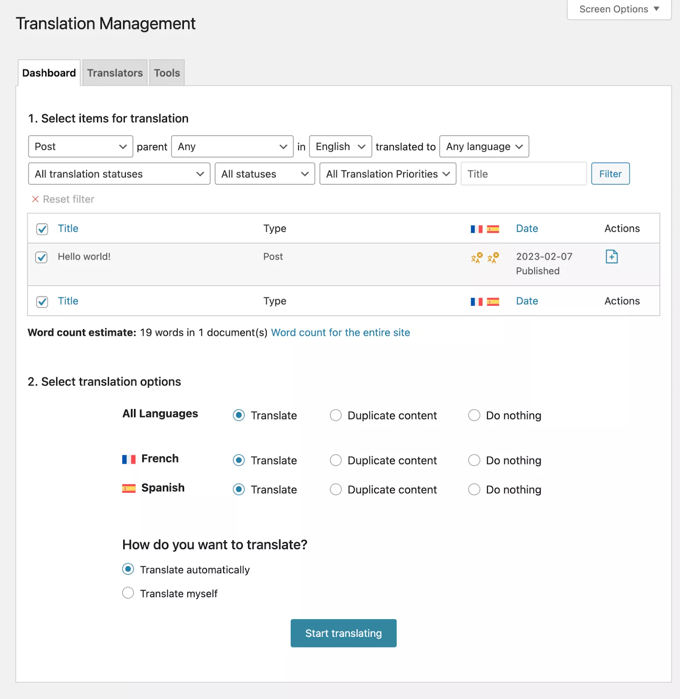The image size is (680, 699).
Task: Click the red X Reset filter icon
Action: click(x=35, y=199)
